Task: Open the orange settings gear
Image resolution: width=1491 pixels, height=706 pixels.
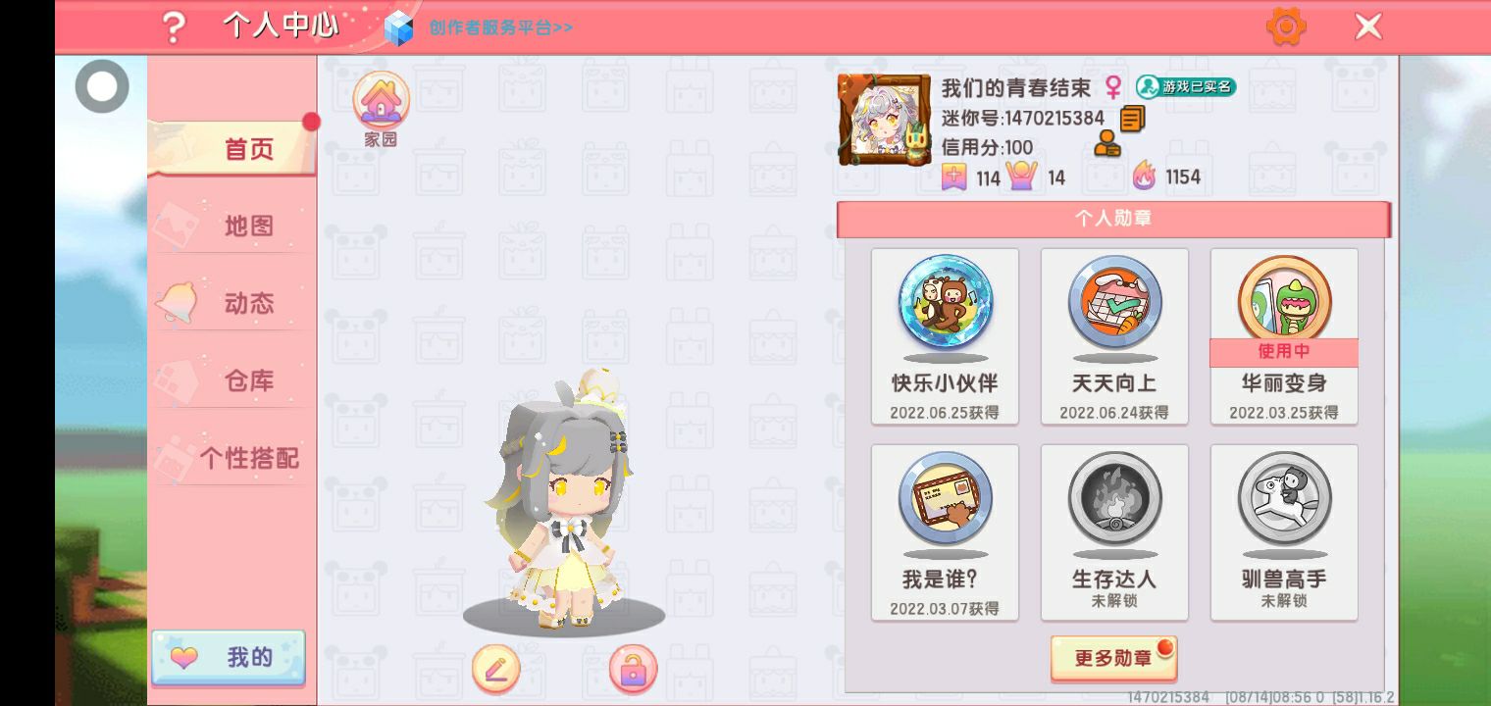Action: point(1286,26)
